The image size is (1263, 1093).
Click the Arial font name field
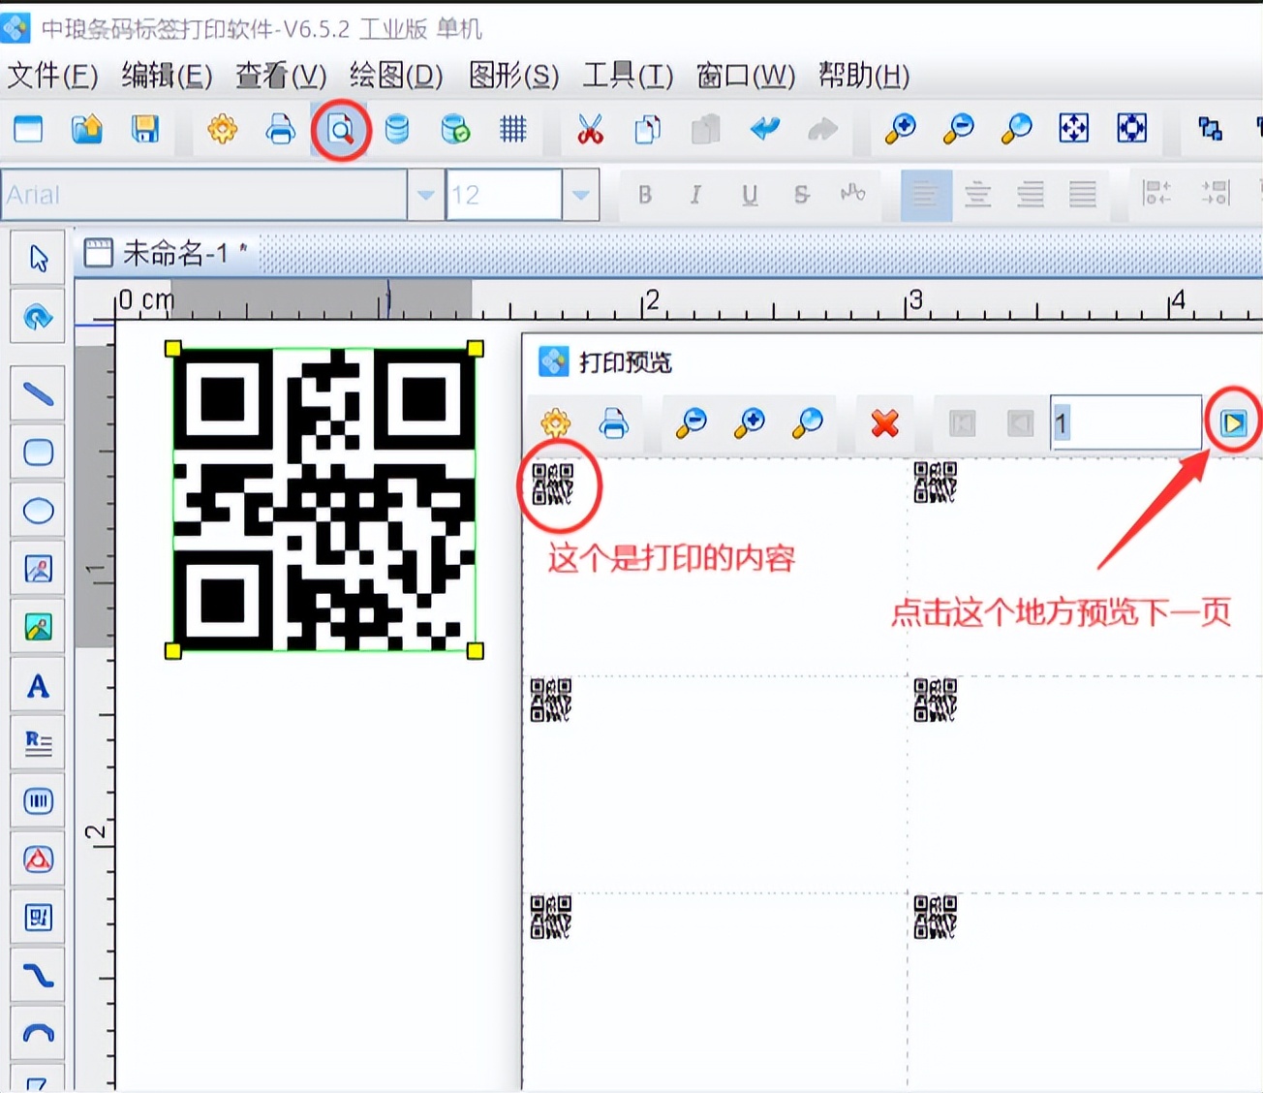(203, 195)
